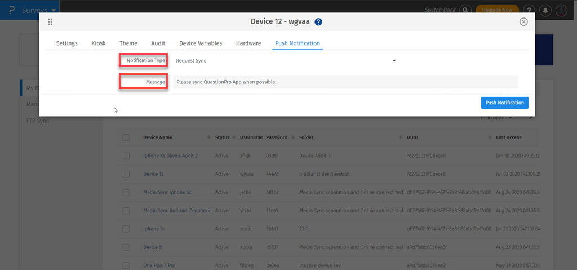Select checkbox for Iphone 5c row

(126, 229)
